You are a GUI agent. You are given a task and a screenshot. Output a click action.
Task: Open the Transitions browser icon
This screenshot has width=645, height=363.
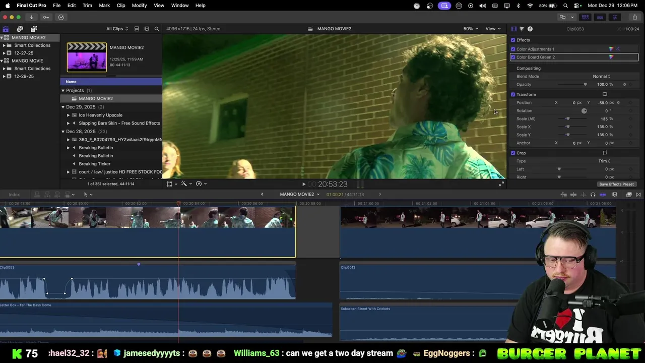(638, 194)
